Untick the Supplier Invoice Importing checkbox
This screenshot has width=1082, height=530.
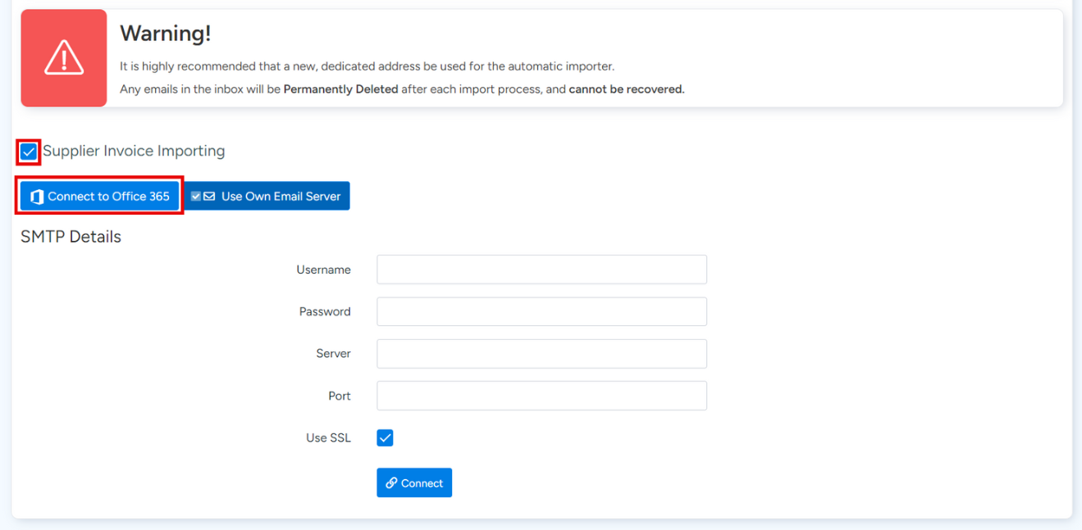click(x=29, y=152)
